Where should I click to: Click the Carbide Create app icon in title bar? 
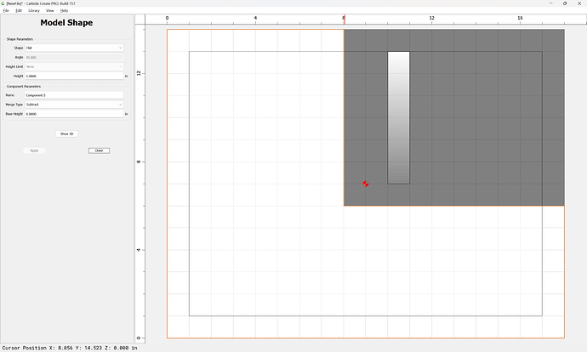(3, 3)
